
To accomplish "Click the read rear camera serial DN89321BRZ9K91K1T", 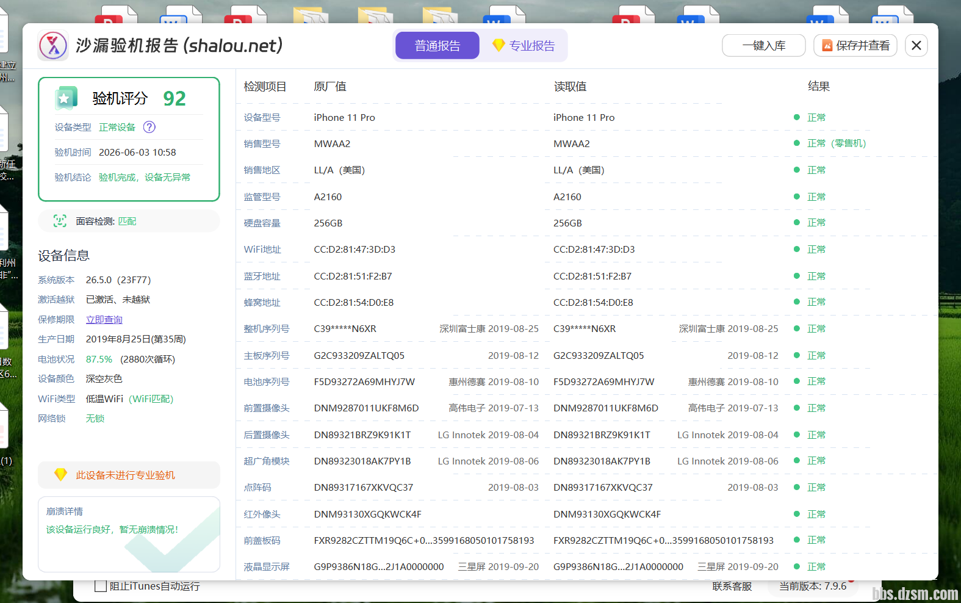I will point(602,435).
